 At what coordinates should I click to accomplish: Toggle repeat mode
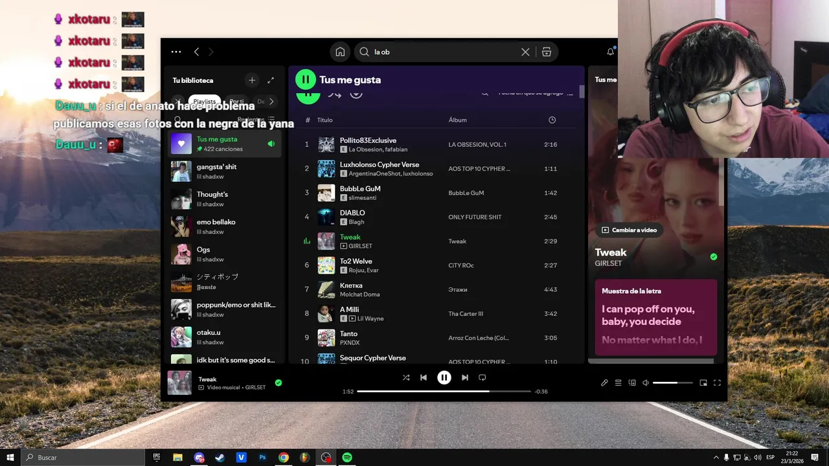coord(482,377)
